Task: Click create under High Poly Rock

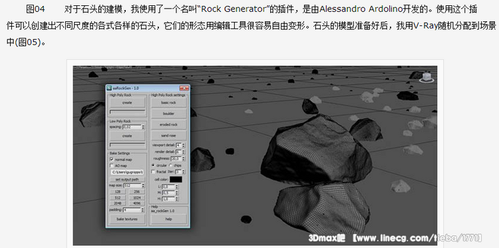Action: 128,102
